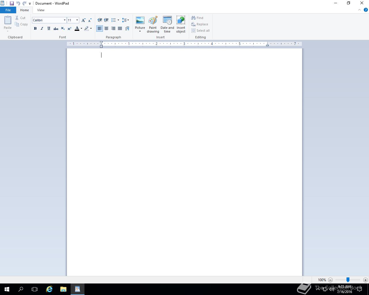This screenshot has height=295, width=369.
Task: Toggle Bold formatting
Action: click(35, 29)
